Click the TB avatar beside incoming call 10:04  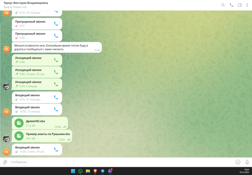pos(6,152)
